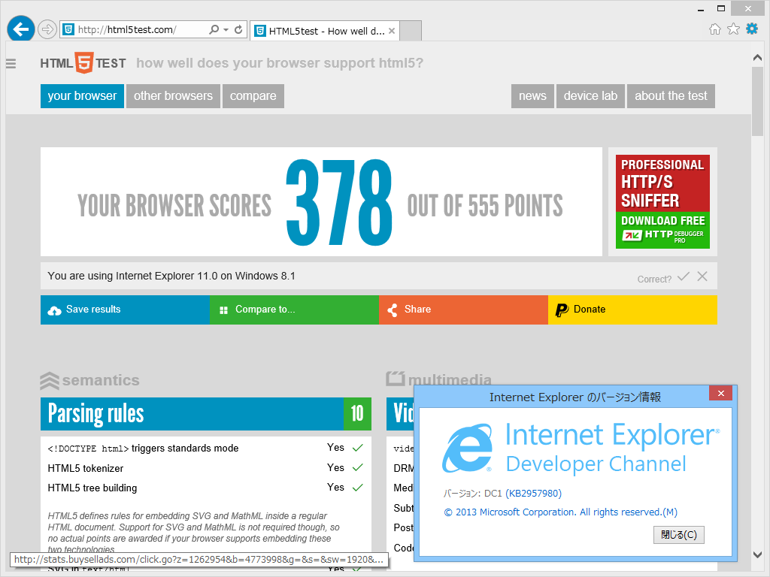Screen dimensions: 770x577
Task: Minimize the Internet Explorer window
Action: pos(701,9)
